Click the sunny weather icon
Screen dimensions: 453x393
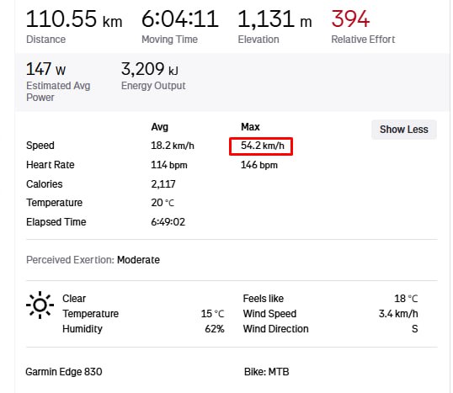40,305
